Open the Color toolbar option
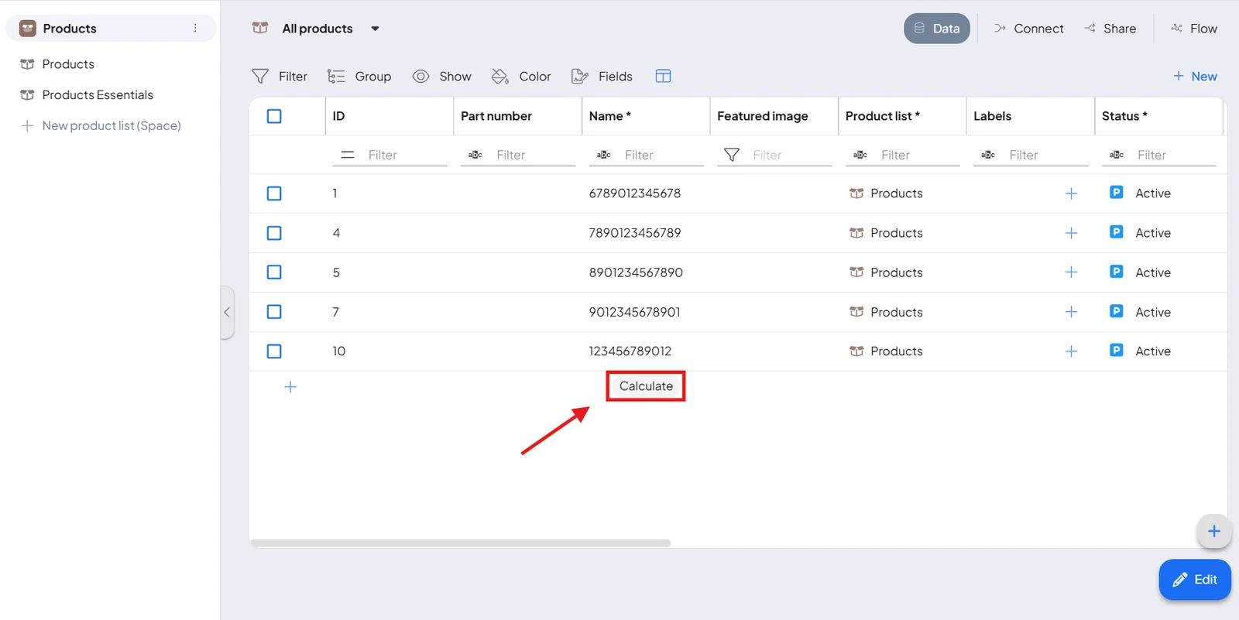Viewport: 1239px width, 620px height. point(521,77)
